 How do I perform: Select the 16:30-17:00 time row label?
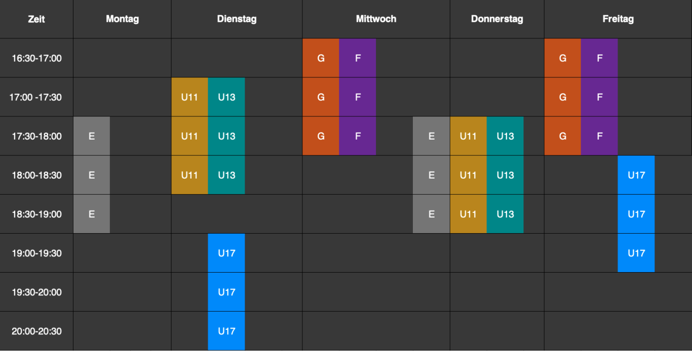point(36,58)
